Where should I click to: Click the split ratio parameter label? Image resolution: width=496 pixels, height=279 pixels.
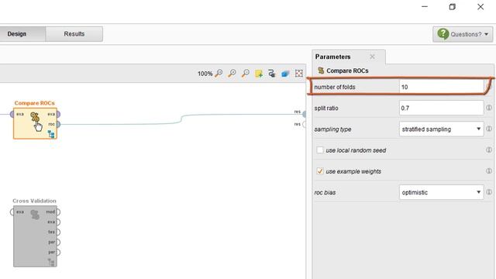coord(326,108)
